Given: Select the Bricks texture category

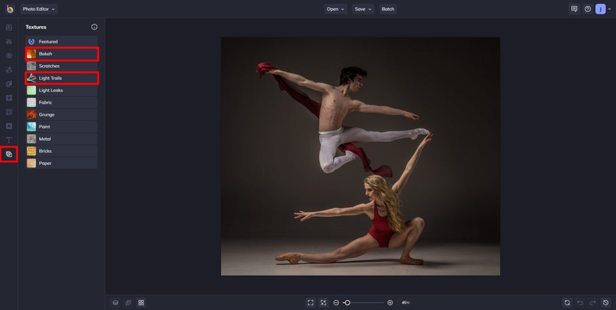Looking at the screenshot, I should tap(62, 151).
